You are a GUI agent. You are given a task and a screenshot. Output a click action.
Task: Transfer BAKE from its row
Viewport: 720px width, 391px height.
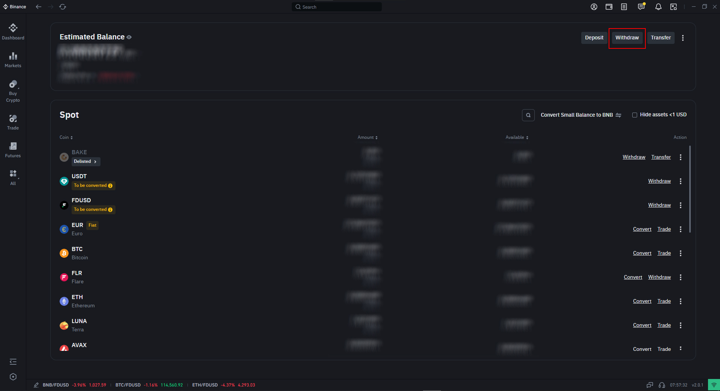click(661, 157)
